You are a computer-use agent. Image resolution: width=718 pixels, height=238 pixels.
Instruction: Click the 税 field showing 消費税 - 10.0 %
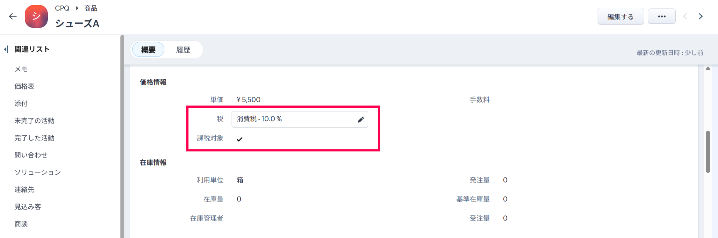click(293, 119)
